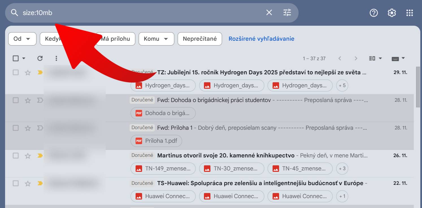Viewport: 422px width, 208px height.
Task: Star the Dohoda o brigádnickej práci email
Action: click(x=28, y=100)
